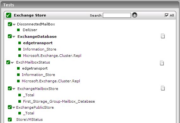The image size is (180, 123).
Task: Select the ExchMailboxStatus test name
Action: pos(33,62)
